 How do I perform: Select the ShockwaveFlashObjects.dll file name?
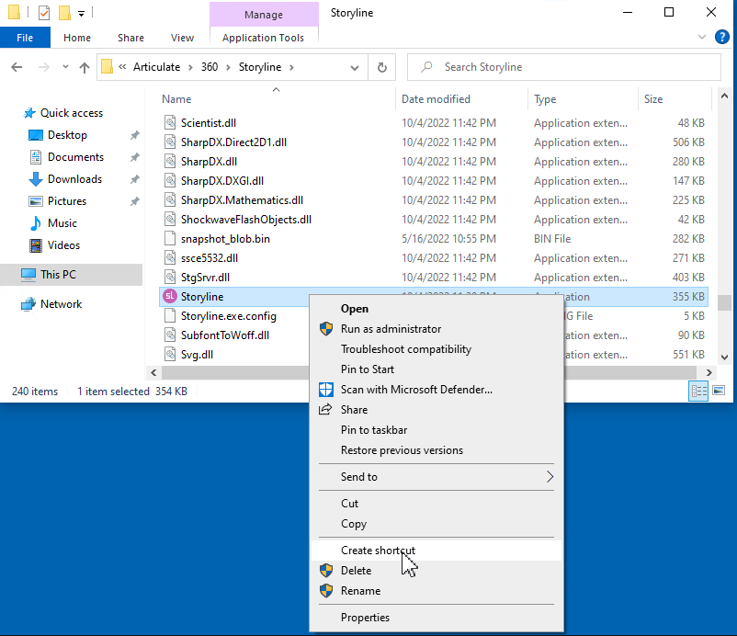(x=246, y=220)
